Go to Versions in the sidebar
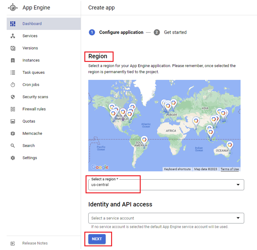257x250 pixels. click(43, 48)
